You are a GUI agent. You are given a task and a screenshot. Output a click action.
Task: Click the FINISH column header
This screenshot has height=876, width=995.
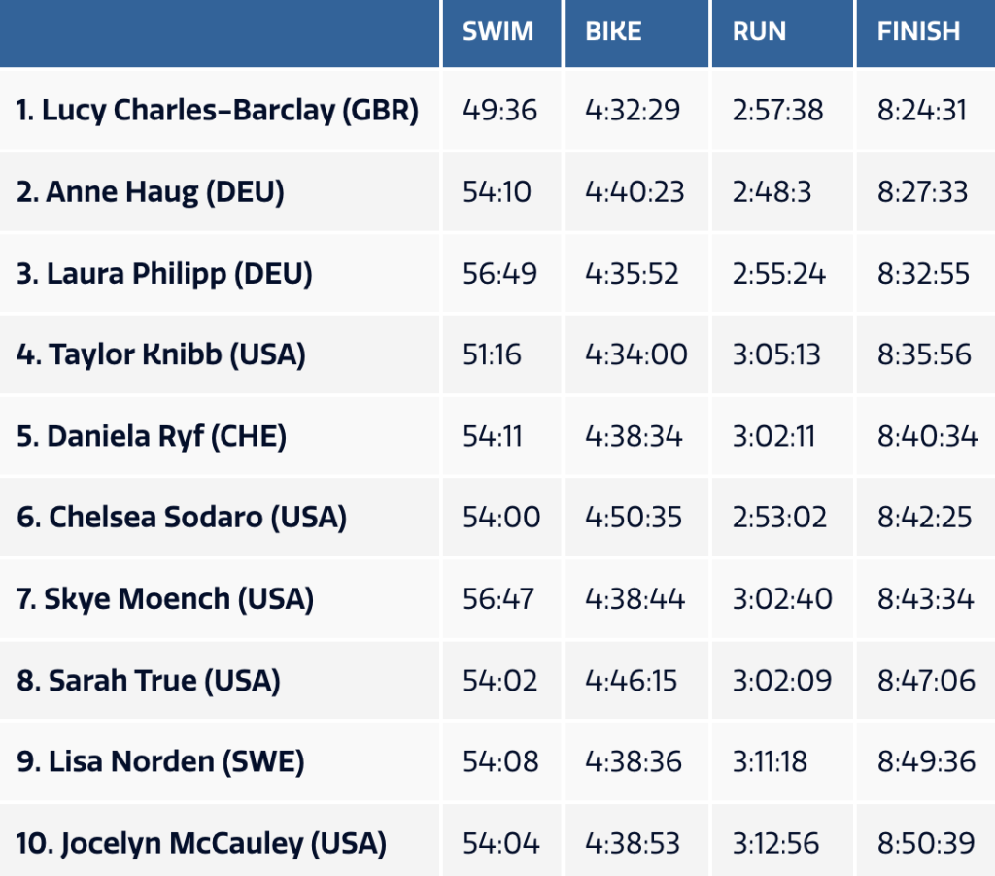(x=918, y=31)
